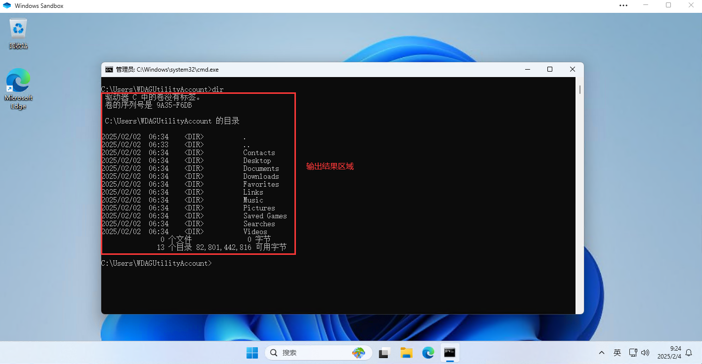Expand the hidden tray icons chevron
Screen dimensions: 702x364
(601, 353)
